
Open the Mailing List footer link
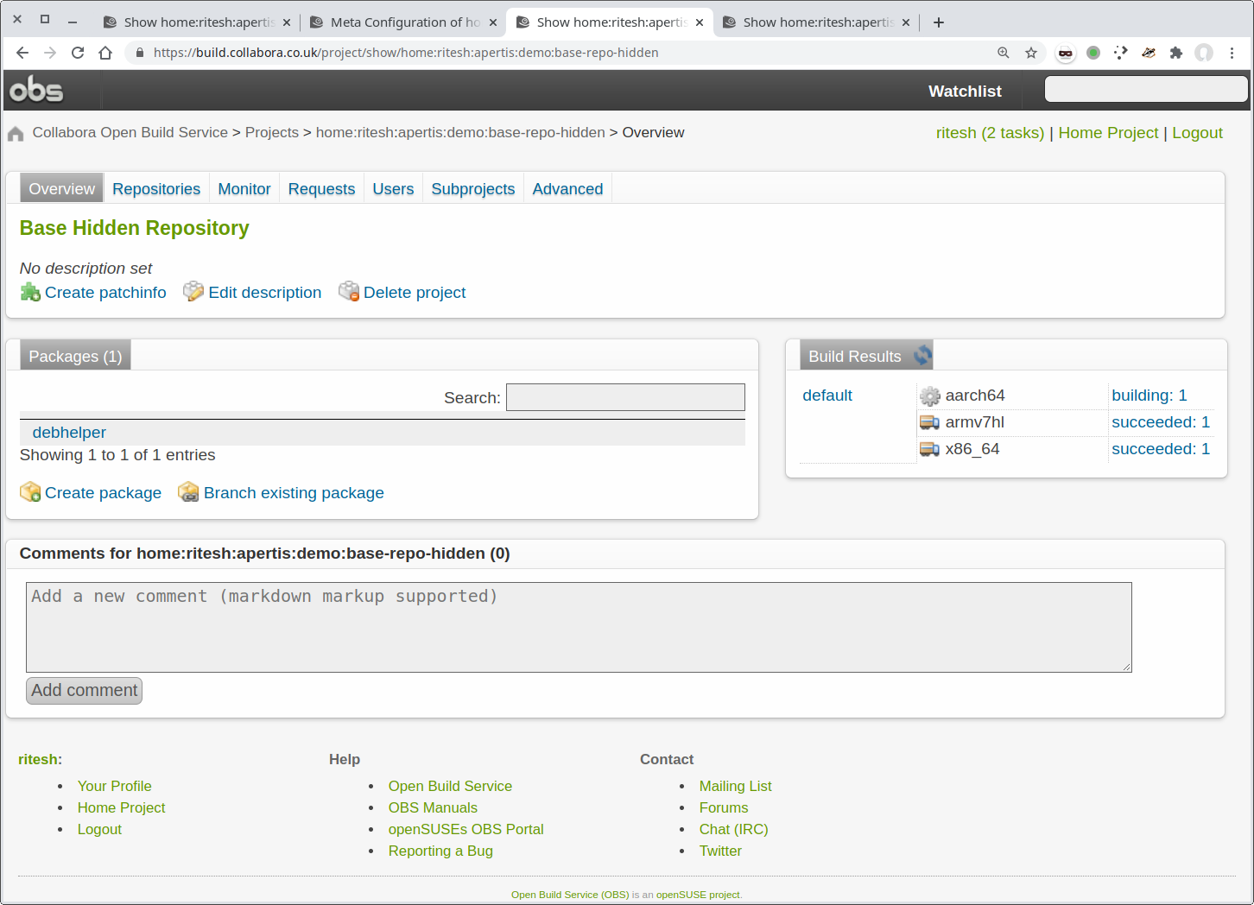pyautogui.click(x=736, y=786)
